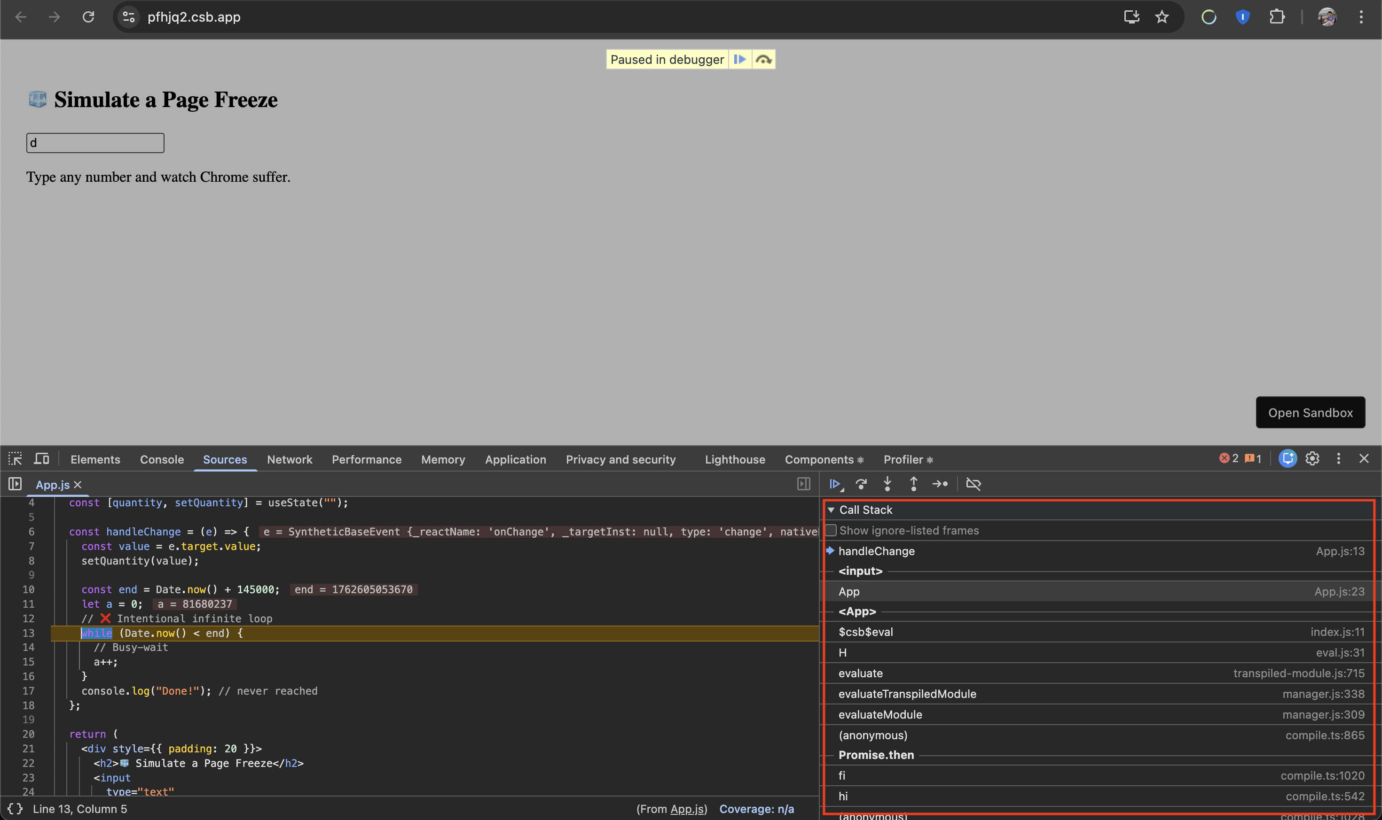
Task: Show the navigator sidebar panel
Action: pos(15,484)
